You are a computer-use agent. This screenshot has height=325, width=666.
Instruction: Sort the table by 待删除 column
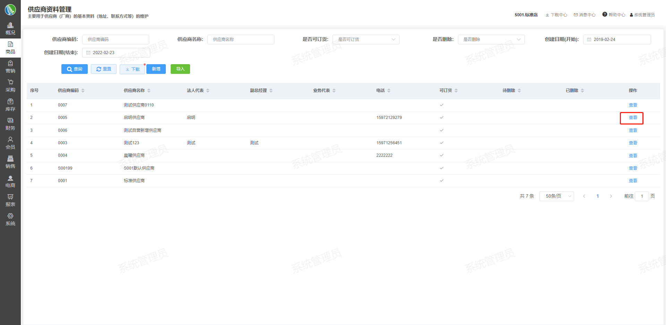[x=519, y=91]
